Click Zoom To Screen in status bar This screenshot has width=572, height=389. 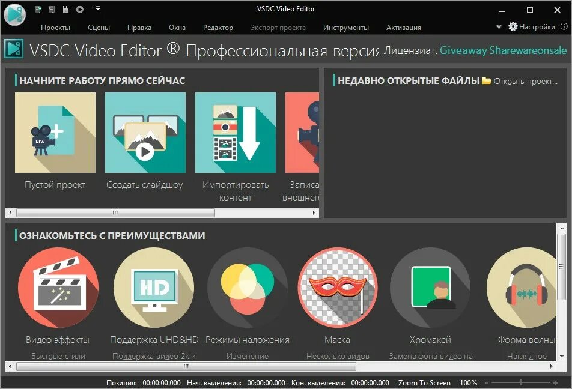point(424,383)
